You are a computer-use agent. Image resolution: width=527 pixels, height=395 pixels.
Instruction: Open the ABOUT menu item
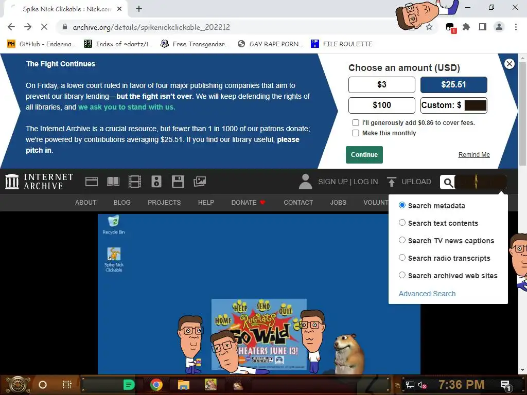tap(86, 203)
